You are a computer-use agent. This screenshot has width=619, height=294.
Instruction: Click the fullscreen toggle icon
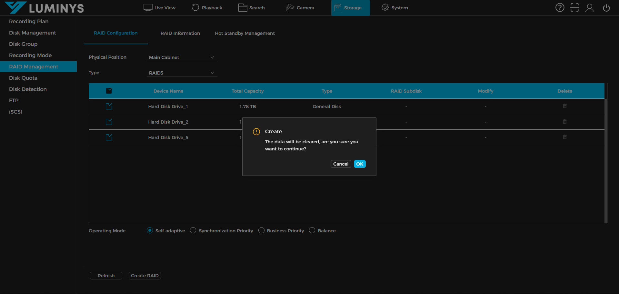click(x=574, y=8)
